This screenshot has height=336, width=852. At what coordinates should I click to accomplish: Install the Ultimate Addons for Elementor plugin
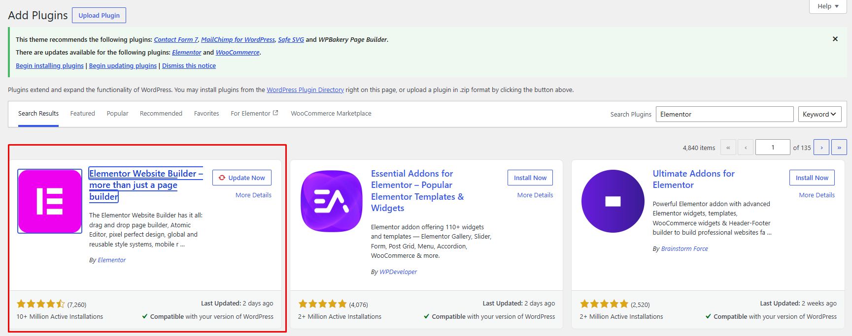click(812, 178)
